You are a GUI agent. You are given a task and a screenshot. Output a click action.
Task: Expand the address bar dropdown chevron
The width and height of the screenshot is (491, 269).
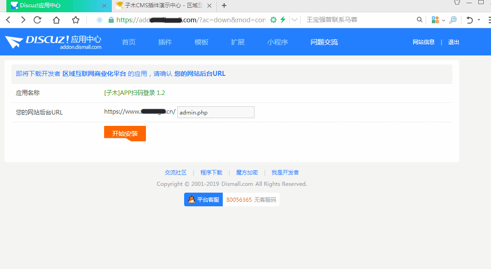click(295, 20)
